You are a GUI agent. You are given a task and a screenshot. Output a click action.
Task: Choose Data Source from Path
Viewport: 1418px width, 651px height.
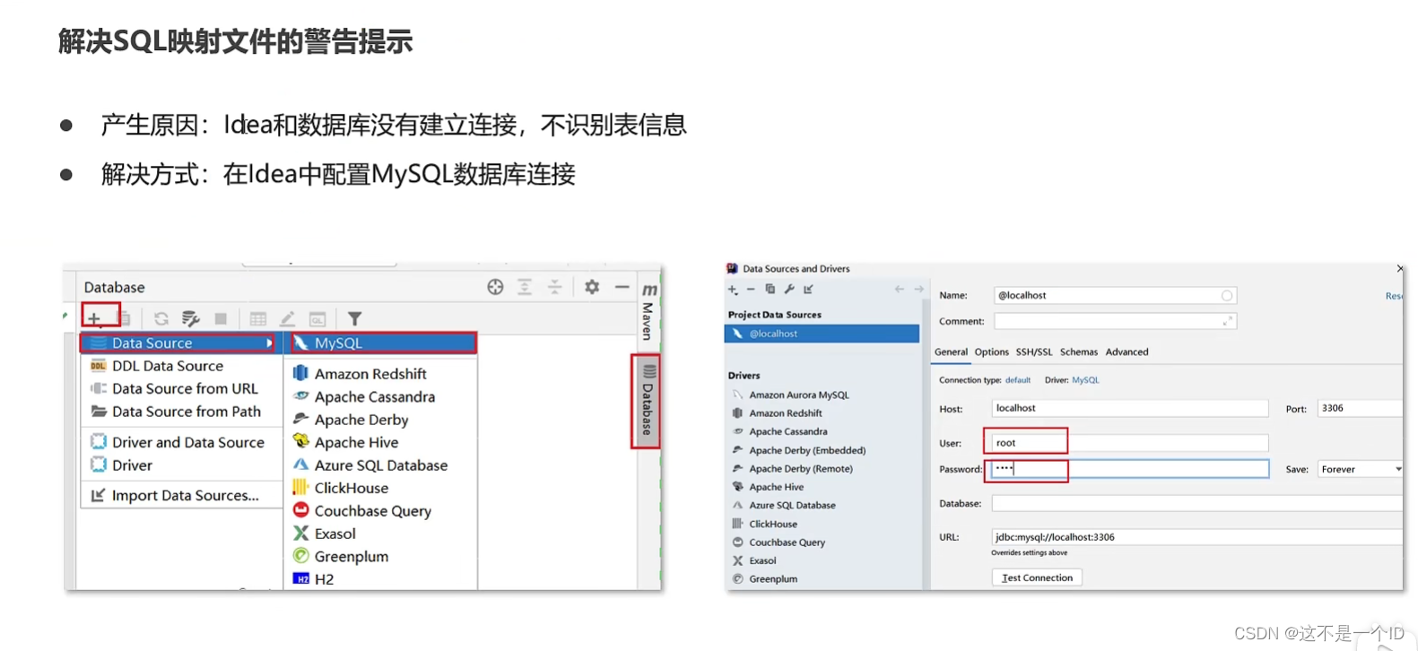(x=187, y=412)
